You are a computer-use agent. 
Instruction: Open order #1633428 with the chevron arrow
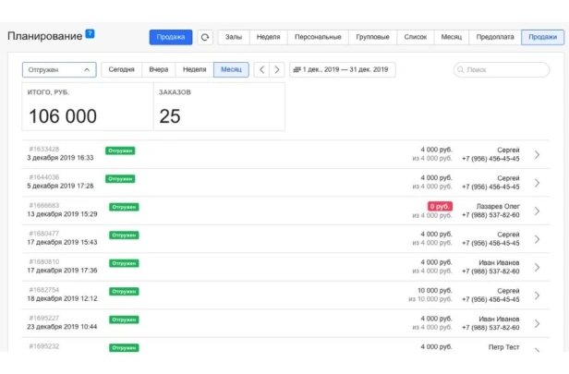(538, 154)
